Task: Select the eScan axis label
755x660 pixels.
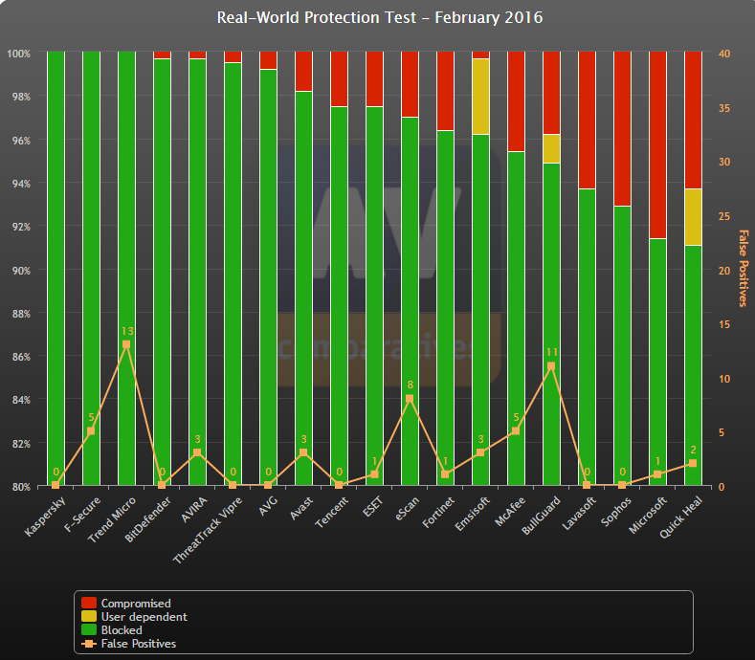Action: [408, 508]
